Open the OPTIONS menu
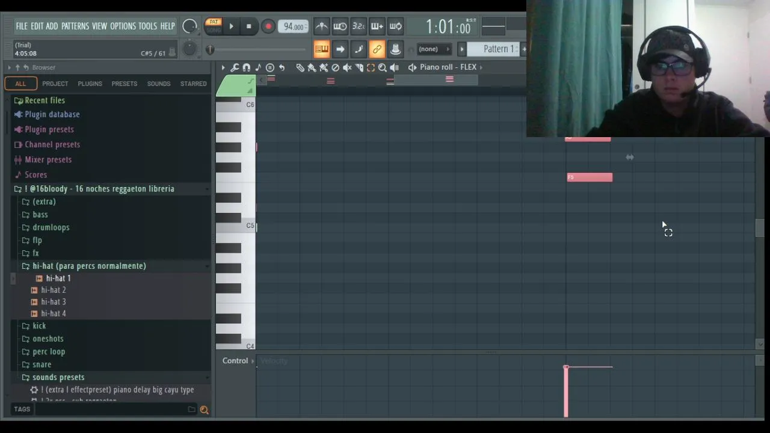Screen dimensions: 770x433 (x=123, y=26)
